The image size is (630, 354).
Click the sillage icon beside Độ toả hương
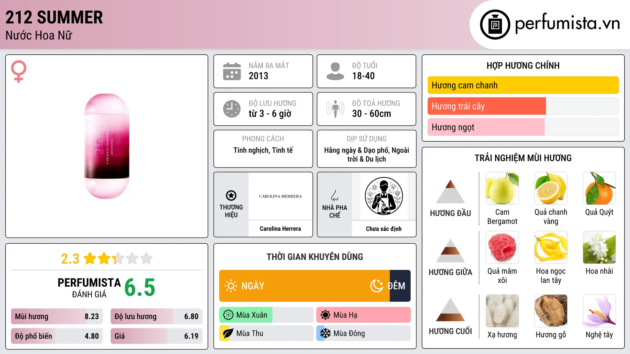(x=335, y=109)
